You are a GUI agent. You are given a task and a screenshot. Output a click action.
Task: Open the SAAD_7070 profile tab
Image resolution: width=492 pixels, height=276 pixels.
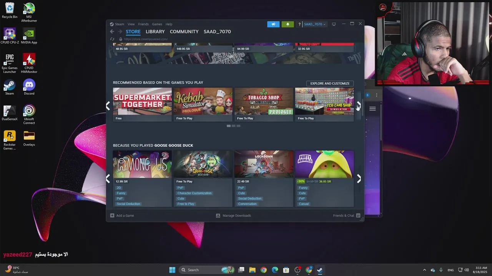click(217, 32)
